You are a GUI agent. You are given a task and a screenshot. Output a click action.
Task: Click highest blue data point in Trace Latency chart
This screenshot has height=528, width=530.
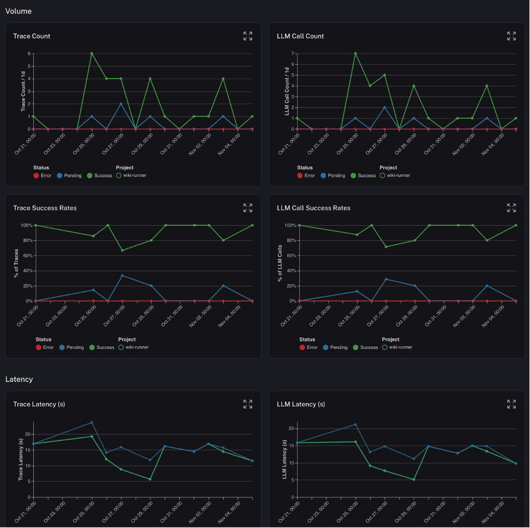(x=92, y=423)
